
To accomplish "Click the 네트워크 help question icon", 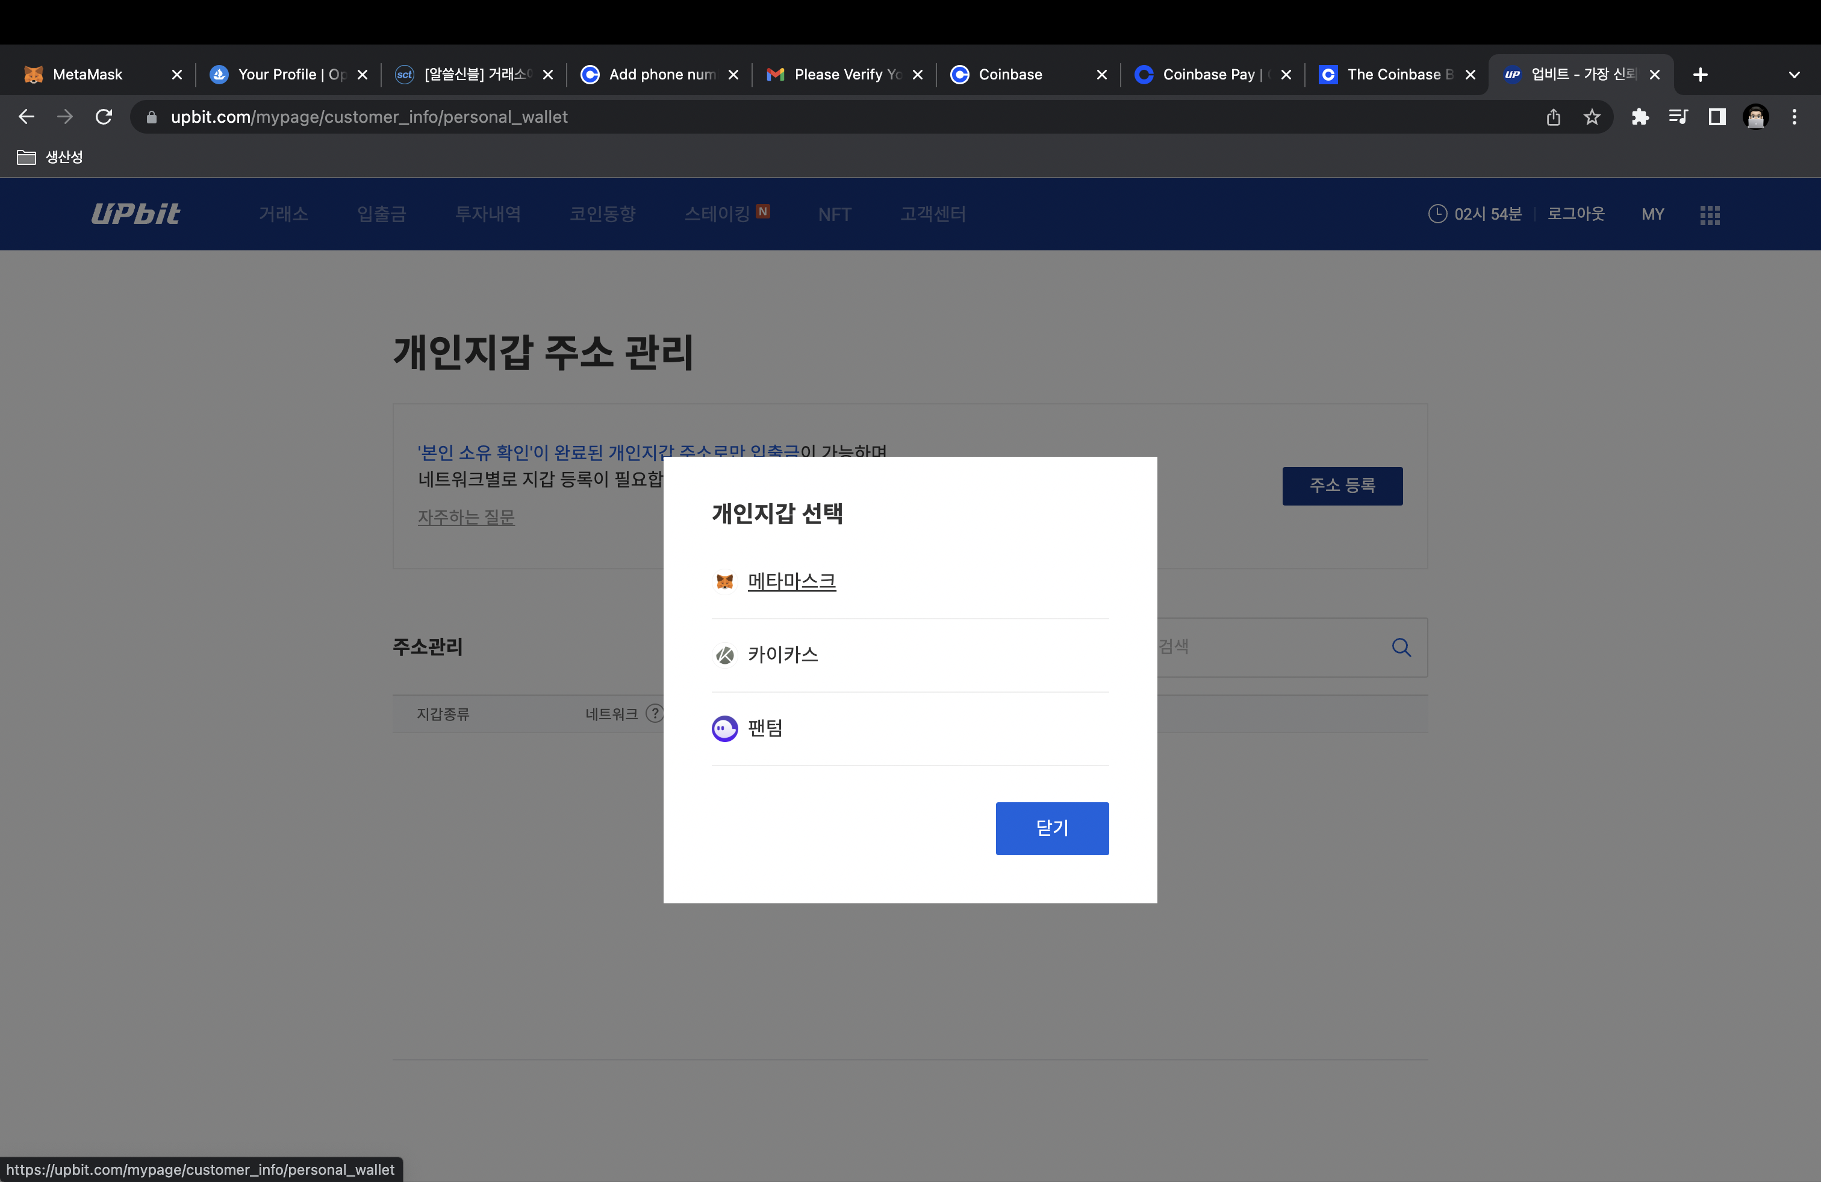I will [655, 713].
